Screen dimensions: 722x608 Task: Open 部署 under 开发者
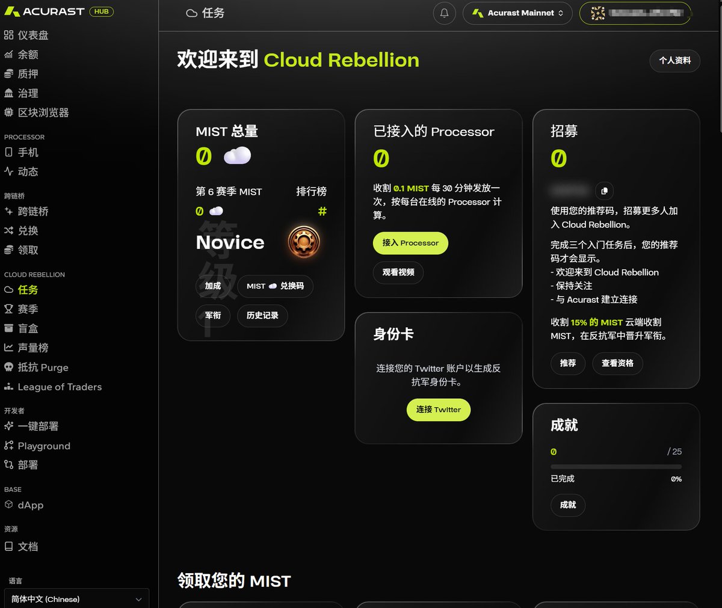(x=22, y=465)
